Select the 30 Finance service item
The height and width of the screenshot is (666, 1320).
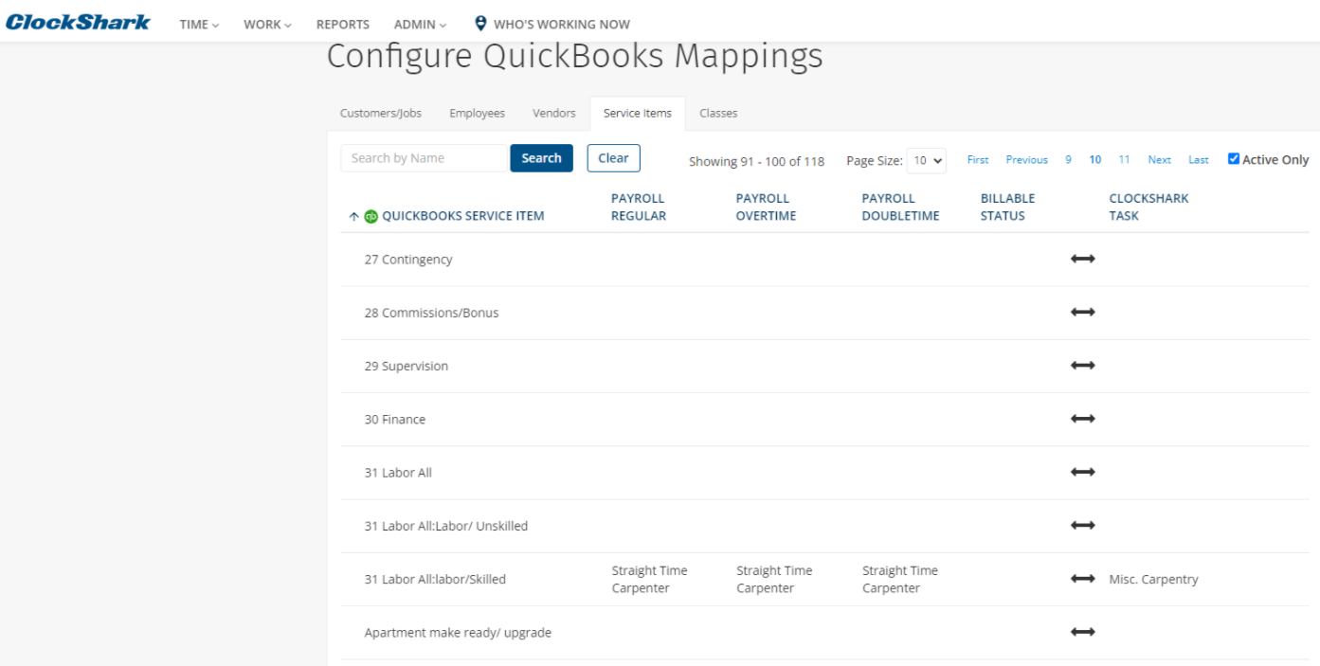(x=395, y=420)
